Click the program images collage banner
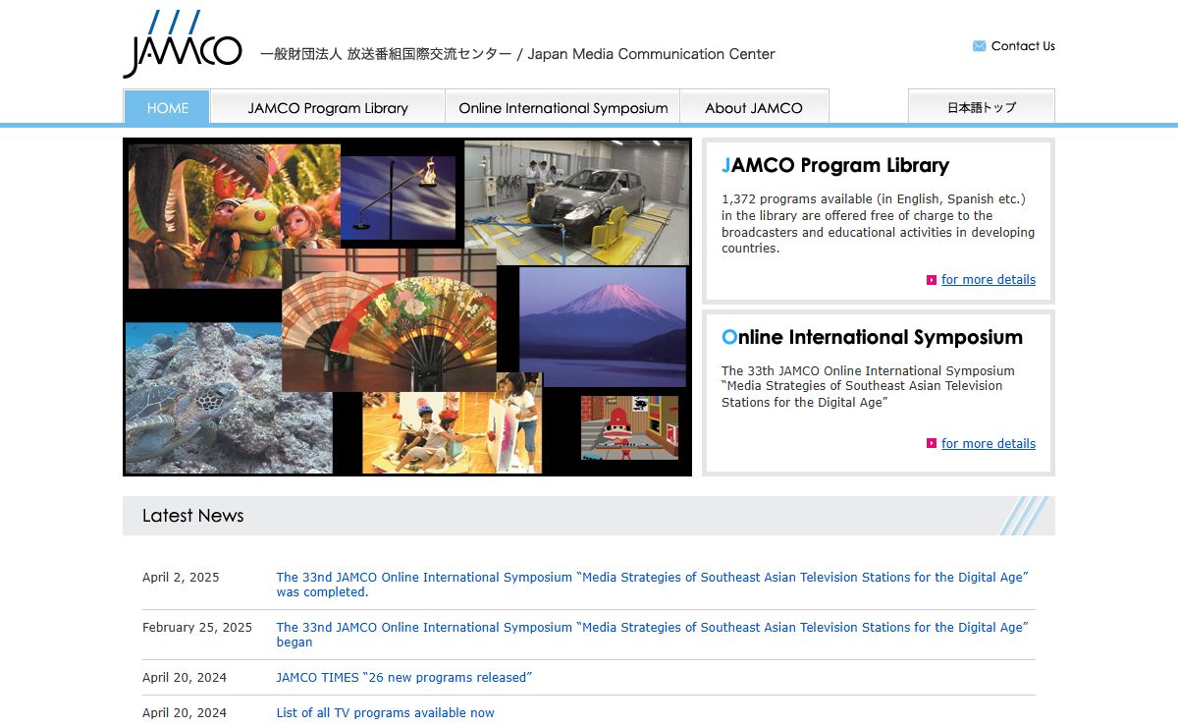 coord(407,307)
